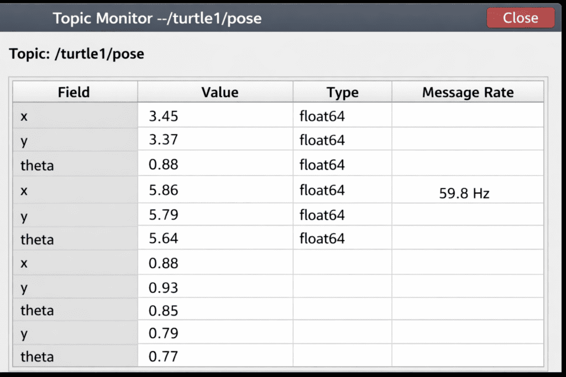Screen dimensions: 566x377
Task: Click the Topic: /turtle1/pose label
Action: [x=77, y=55]
